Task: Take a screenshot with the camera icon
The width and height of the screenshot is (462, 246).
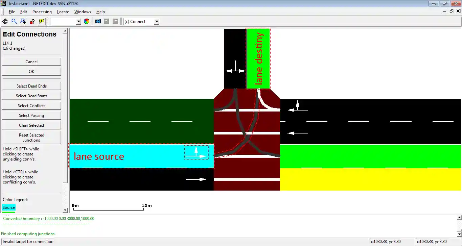Action: (98, 22)
